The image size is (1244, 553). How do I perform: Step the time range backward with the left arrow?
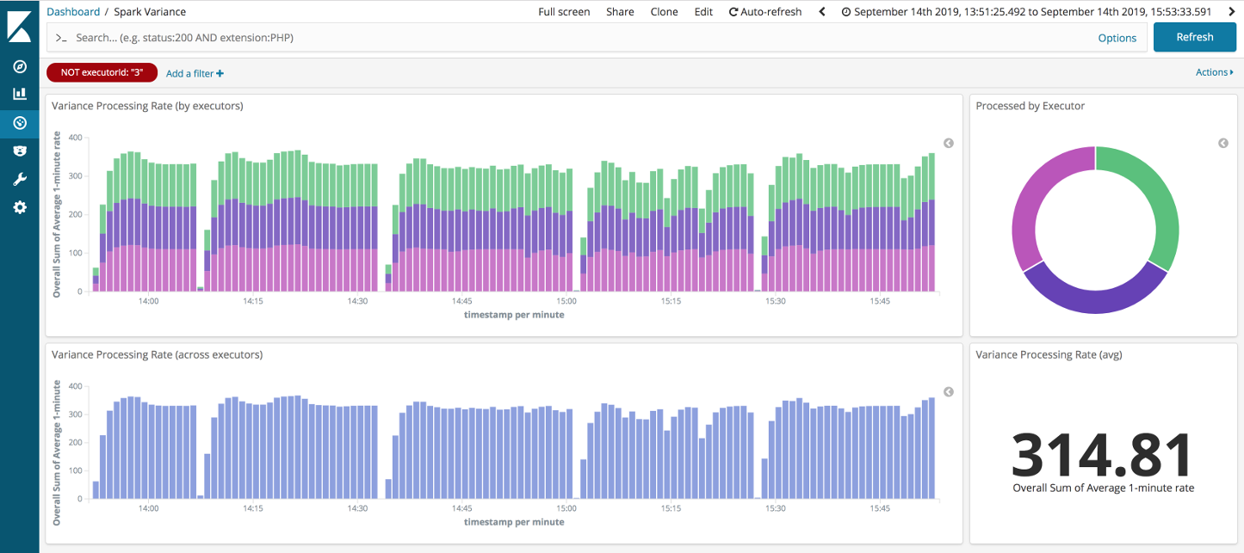click(822, 12)
